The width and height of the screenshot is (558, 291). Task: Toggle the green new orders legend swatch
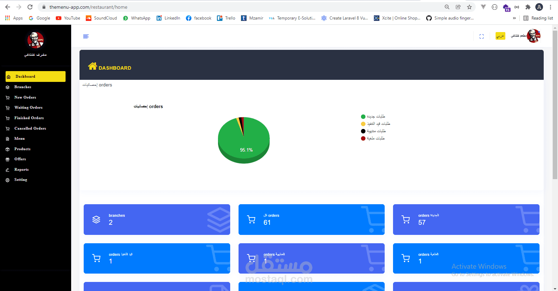coord(363,117)
